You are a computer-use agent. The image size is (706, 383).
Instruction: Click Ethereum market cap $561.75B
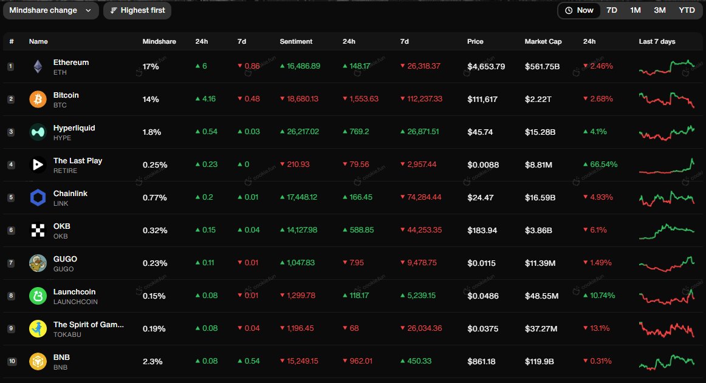[542, 67]
